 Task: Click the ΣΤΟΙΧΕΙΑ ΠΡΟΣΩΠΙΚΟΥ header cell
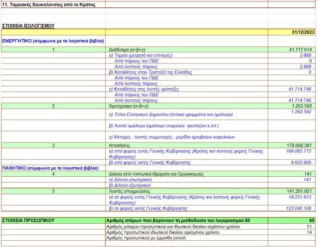28,220
